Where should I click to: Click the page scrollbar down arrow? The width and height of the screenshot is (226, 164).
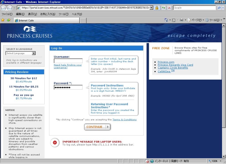point(223,156)
